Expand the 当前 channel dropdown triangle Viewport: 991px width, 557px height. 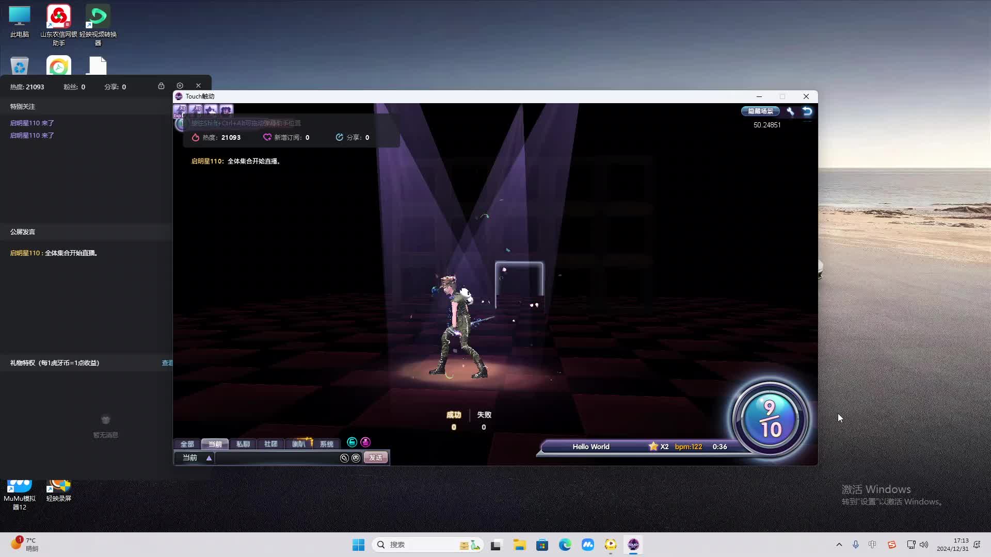209,458
